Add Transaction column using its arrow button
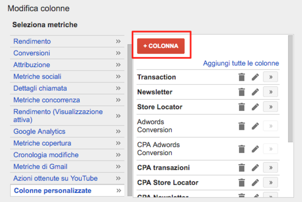Image resolution: width=302 pixels, height=202 pixels. pyautogui.click(x=271, y=77)
